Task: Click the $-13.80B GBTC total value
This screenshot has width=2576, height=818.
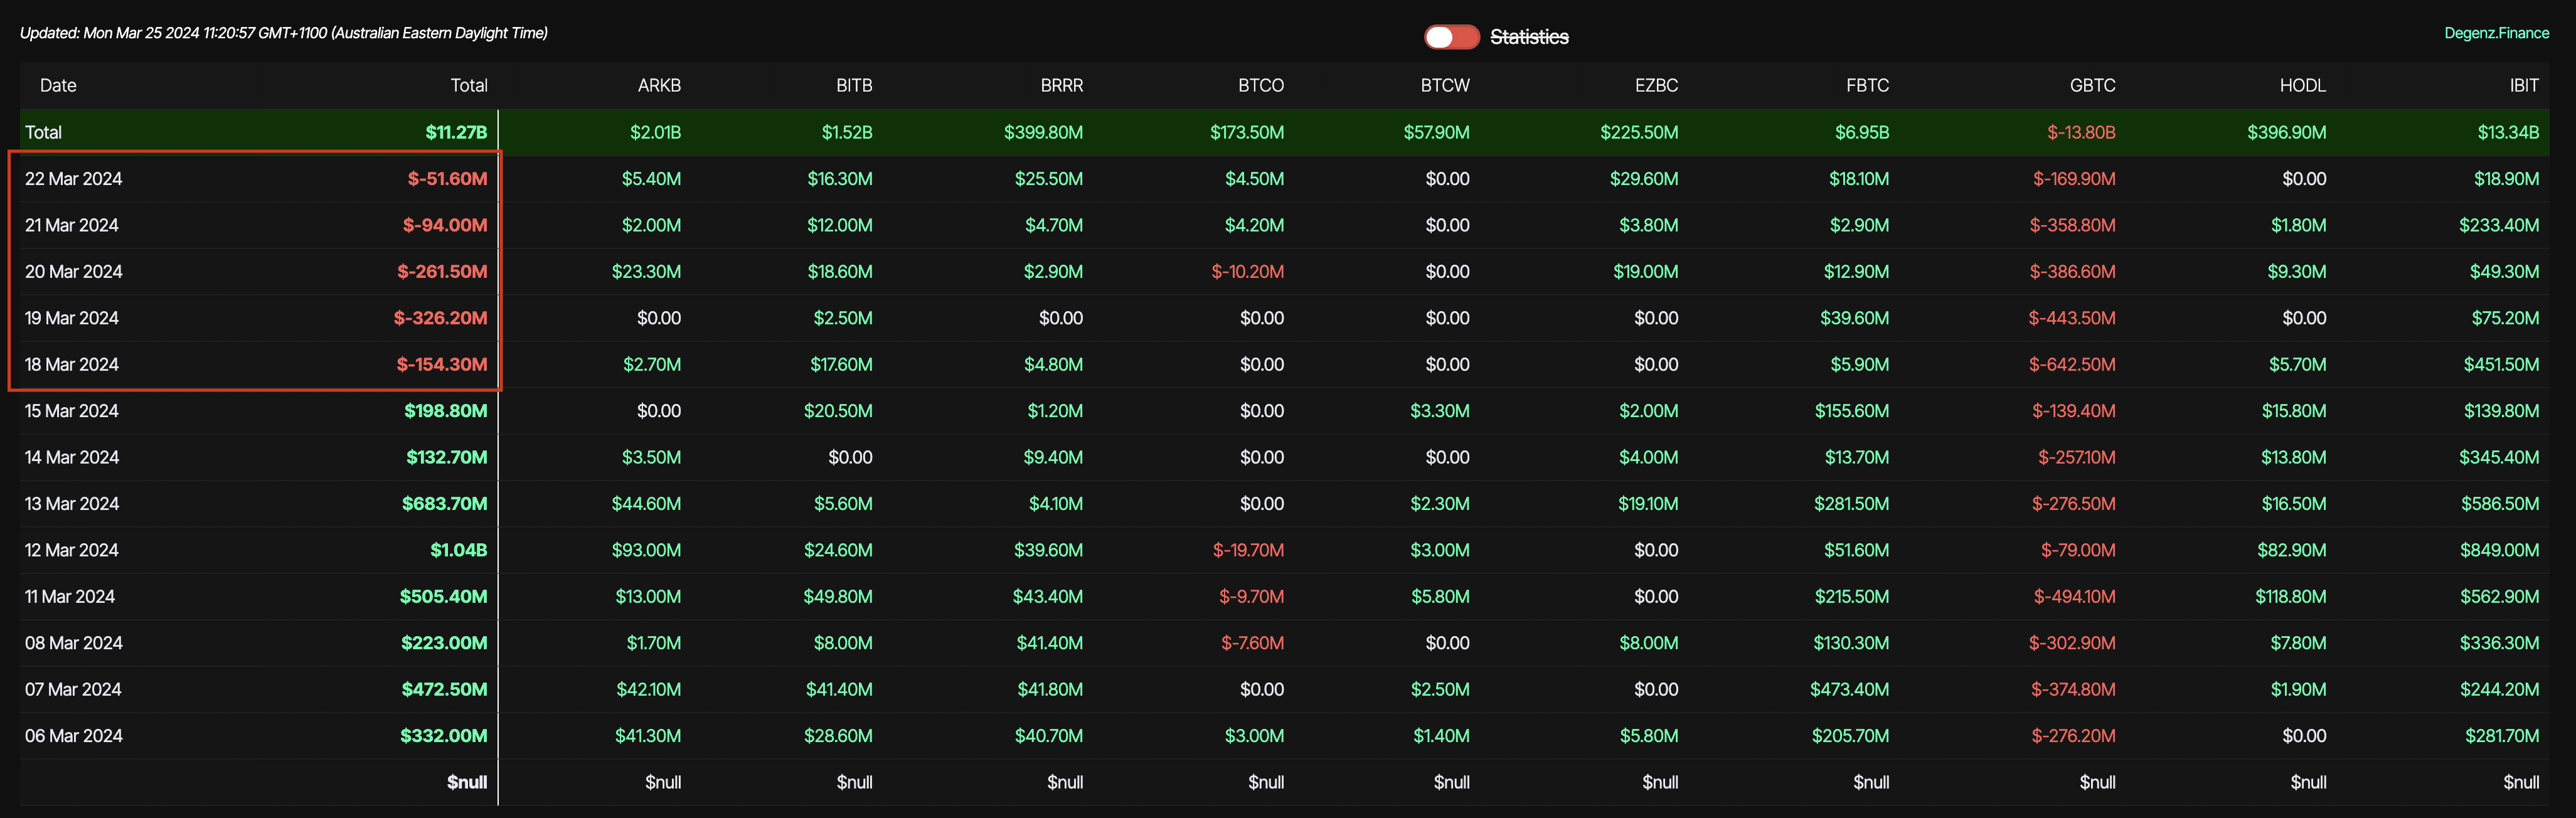Action: point(2080,132)
